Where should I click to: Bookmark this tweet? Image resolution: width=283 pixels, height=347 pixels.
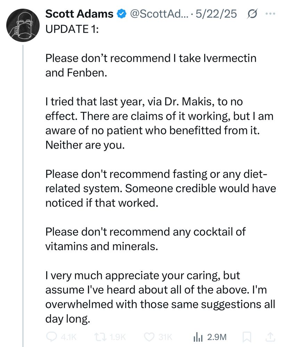point(247,337)
